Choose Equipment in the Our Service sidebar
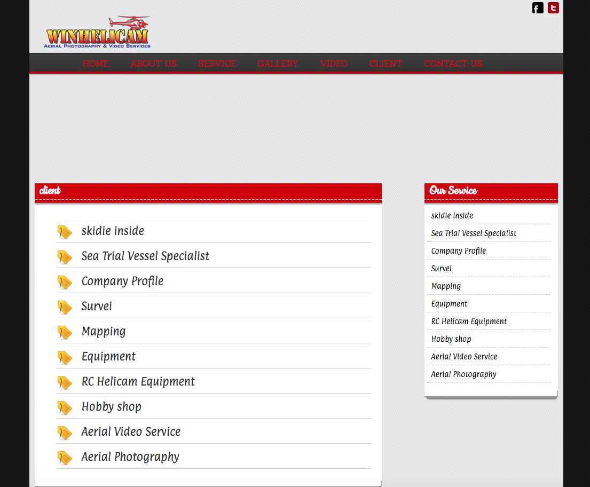This screenshot has width=590, height=487. pyautogui.click(x=449, y=304)
